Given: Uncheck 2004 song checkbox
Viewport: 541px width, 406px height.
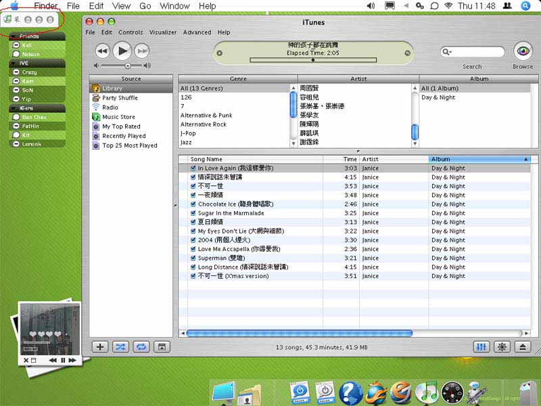Looking at the screenshot, I should pos(193,240).
